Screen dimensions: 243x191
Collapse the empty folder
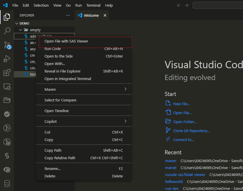(21, 30)
